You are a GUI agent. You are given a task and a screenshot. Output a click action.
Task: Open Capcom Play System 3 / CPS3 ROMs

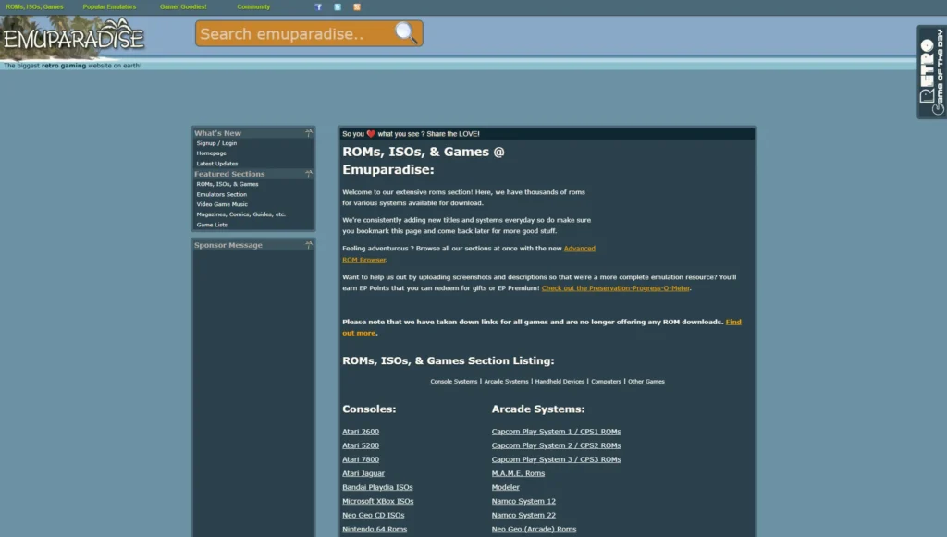[x=556, y=459]
